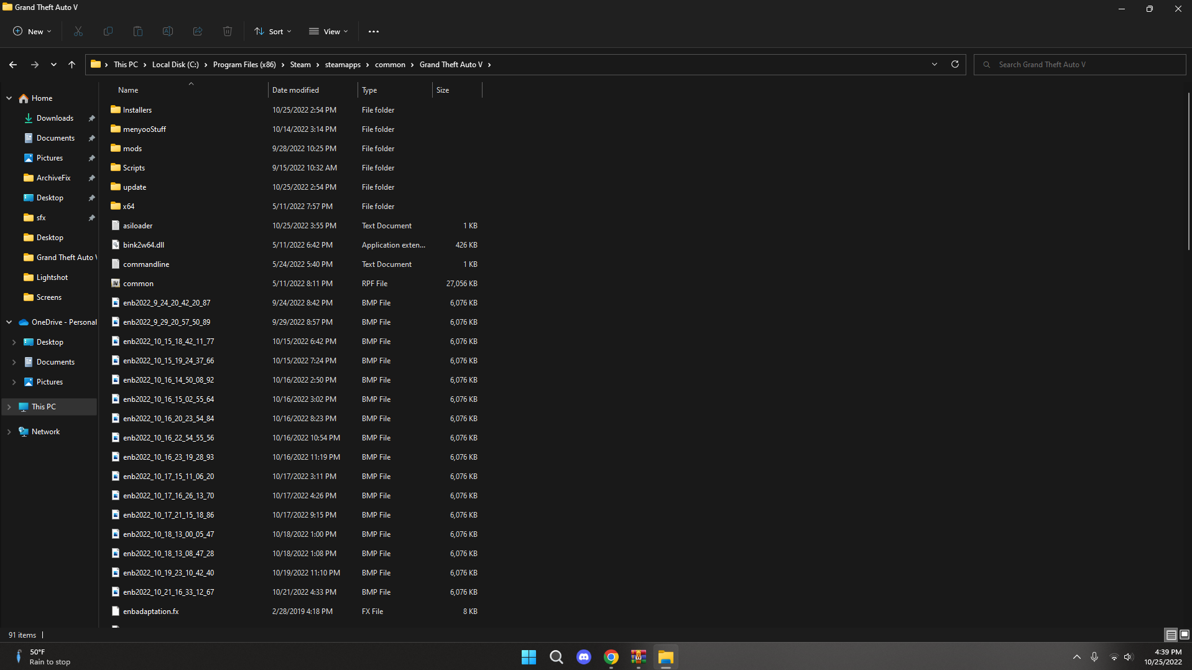Click the Paste icon in the toolbar
This screenshot has width=1192, height=670.
[x=137, y=31]
